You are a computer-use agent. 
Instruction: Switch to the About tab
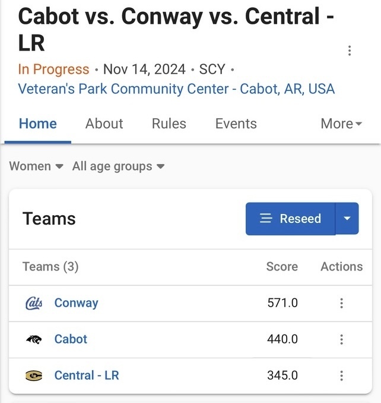coord(104,124)
